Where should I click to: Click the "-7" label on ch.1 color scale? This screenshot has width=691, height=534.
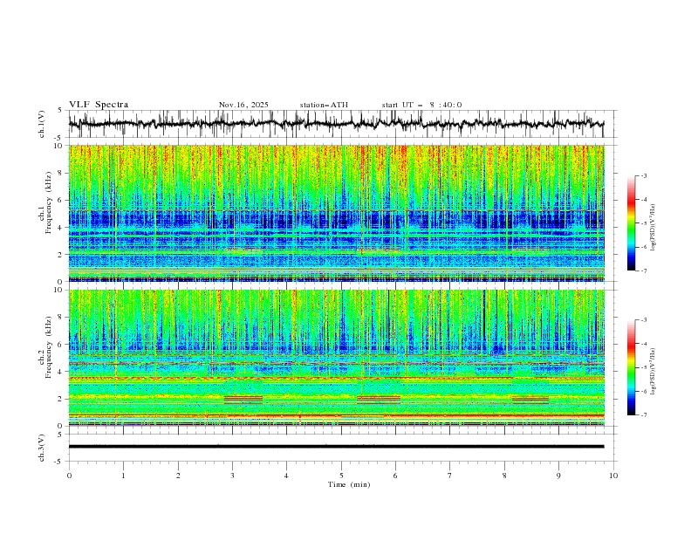(643, 270)
